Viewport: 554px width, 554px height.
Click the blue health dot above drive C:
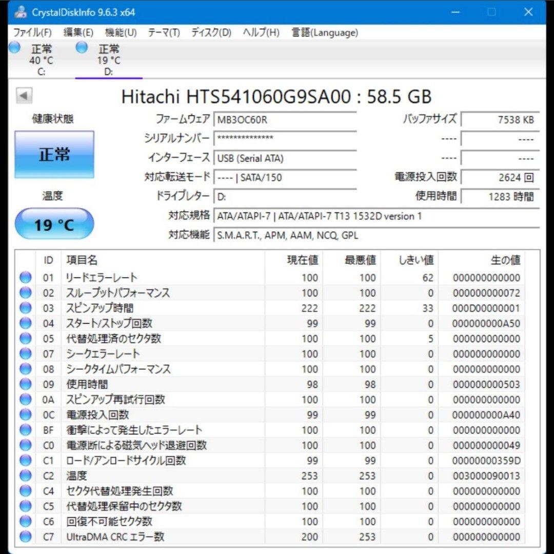click(13, 47)
